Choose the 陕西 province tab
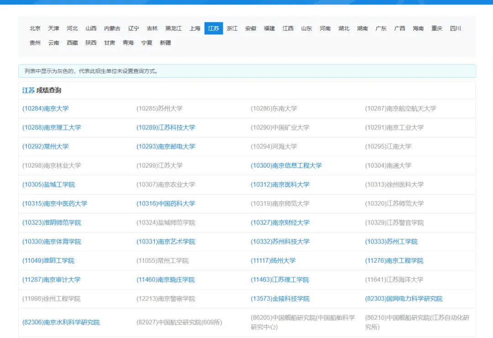The width and height of the screenshot is (493, 338). 91,43
